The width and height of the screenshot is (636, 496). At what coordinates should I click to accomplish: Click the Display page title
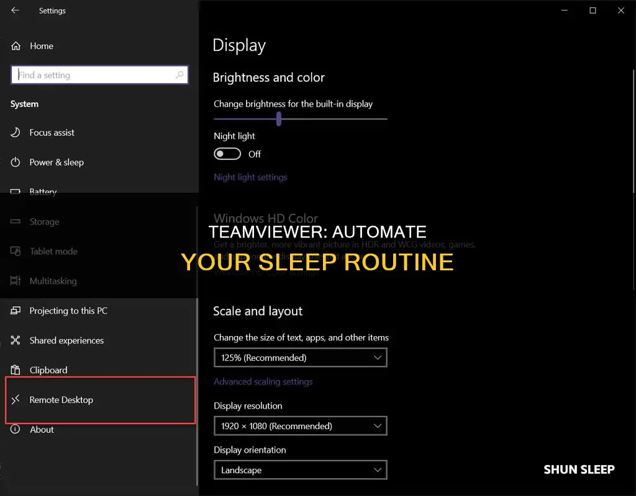(239, 45)
